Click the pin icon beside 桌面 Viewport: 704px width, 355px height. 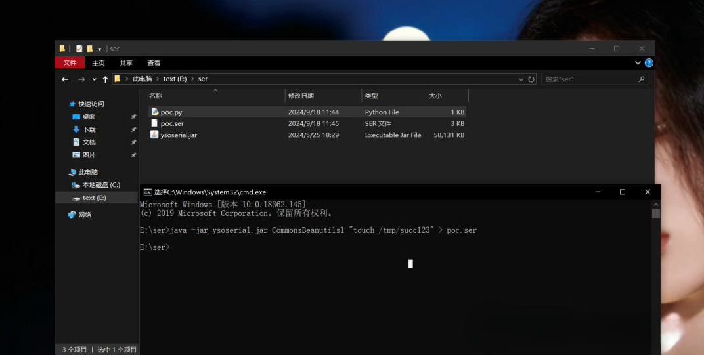tap(133, 117)
